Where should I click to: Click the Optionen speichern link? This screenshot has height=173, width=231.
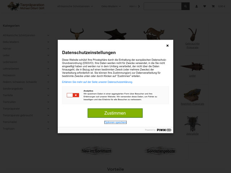pos(115,122)
